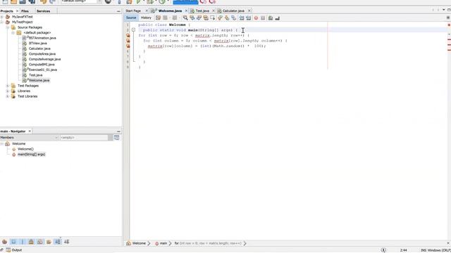This screenshot has height=253, width=451.
Task: Switch to Test.java editor tab
Action: (202, 11)
